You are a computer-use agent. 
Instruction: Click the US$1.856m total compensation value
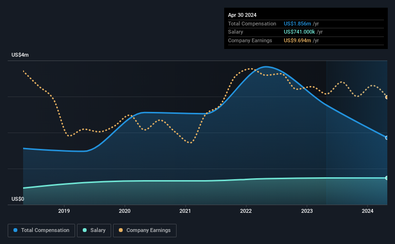pyautogui.click(x=297, y=24)
